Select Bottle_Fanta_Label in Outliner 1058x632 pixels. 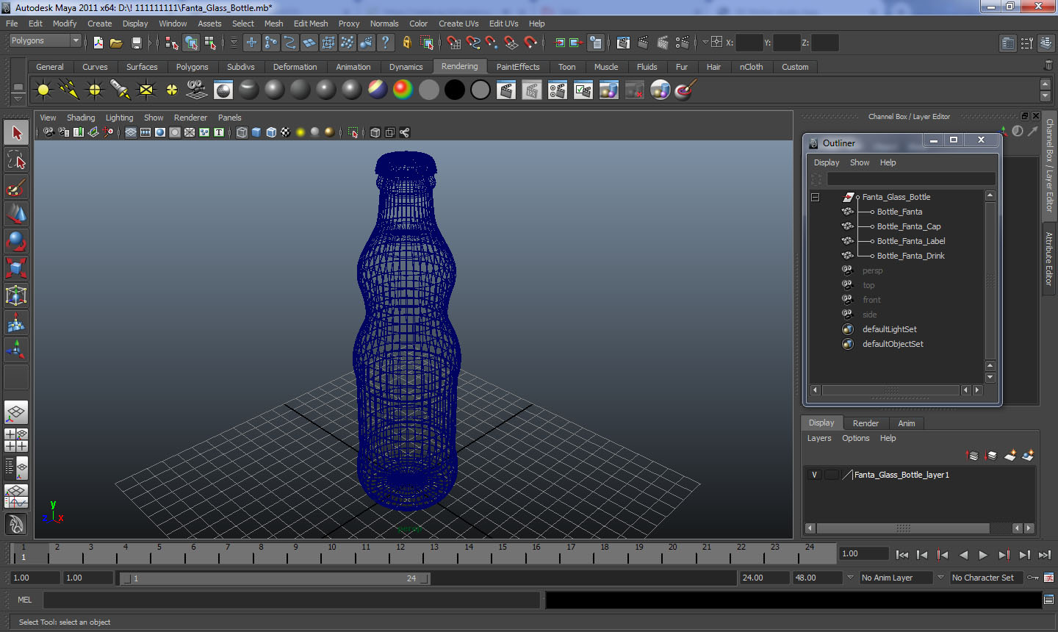(911, 241)
